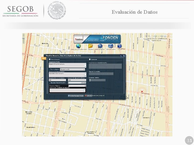Click the red school marker on map
The height and width of the screenshot is (145, 194).
click(x=142, y=92)
